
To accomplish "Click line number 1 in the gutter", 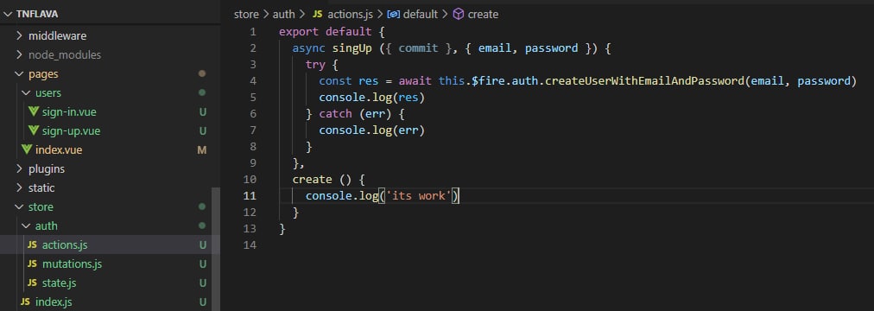I will (x=254, y=31).
